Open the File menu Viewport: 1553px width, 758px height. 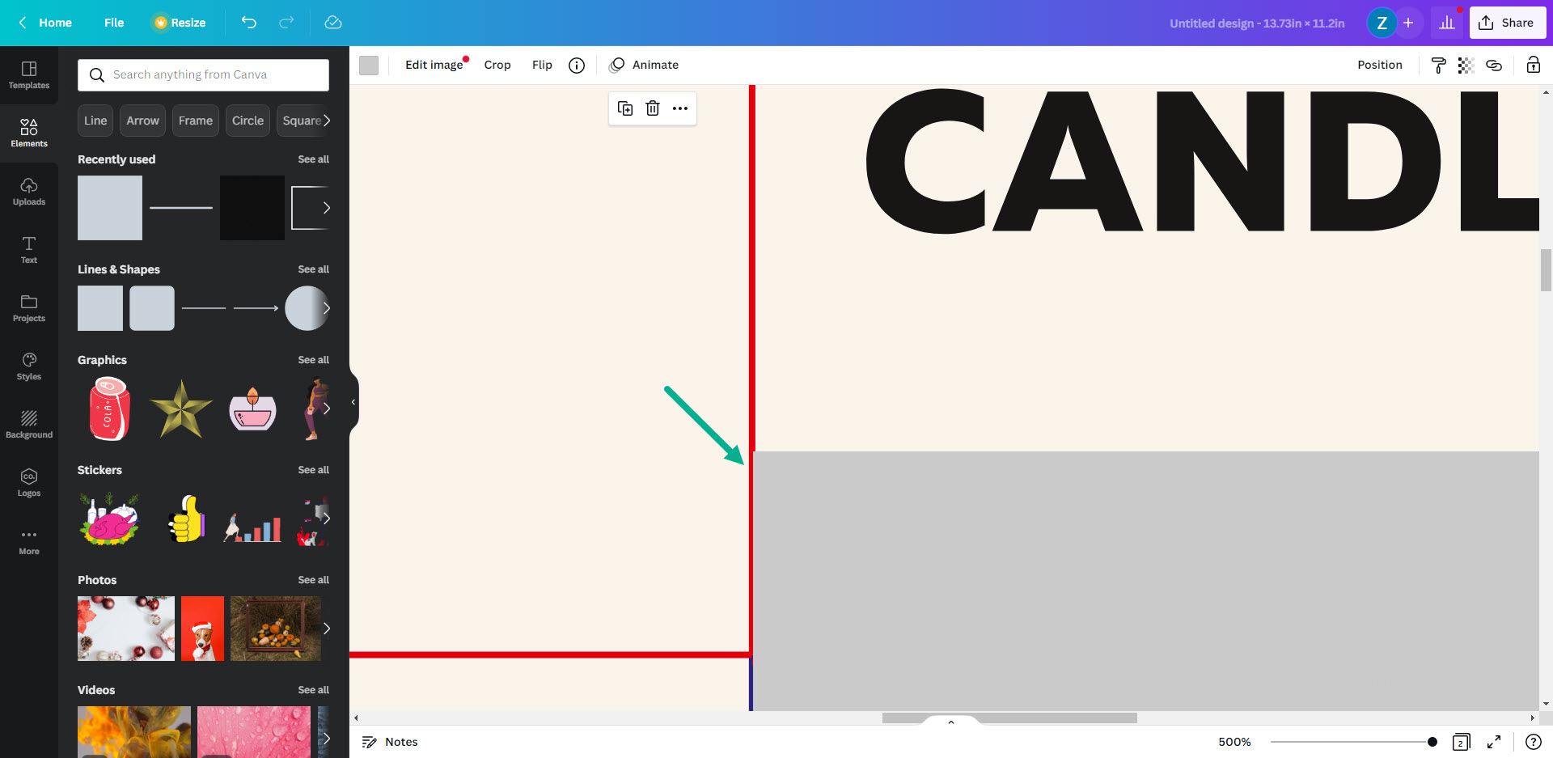[114, 23]
